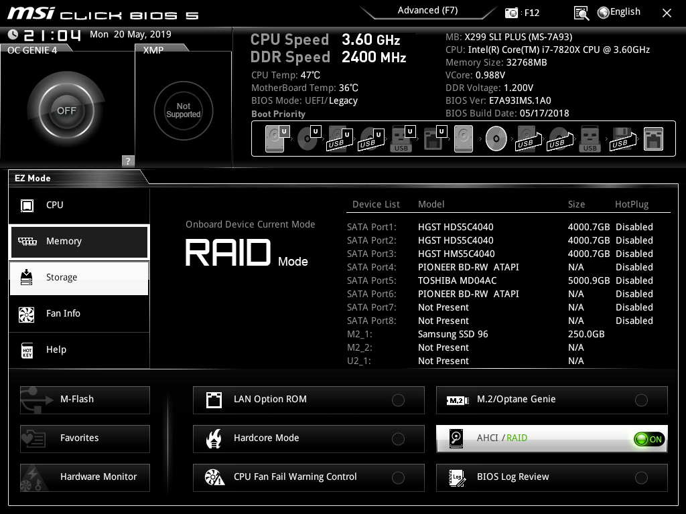Select the legacy USB CD/DVD boot icon
The height and width of the screenshot is (514, 686).
[560, 139]
